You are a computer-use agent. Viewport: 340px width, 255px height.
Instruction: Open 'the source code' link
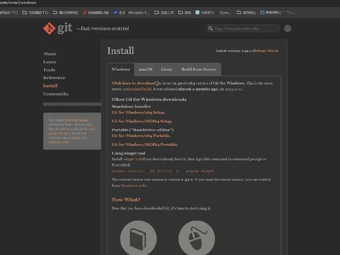133,185
